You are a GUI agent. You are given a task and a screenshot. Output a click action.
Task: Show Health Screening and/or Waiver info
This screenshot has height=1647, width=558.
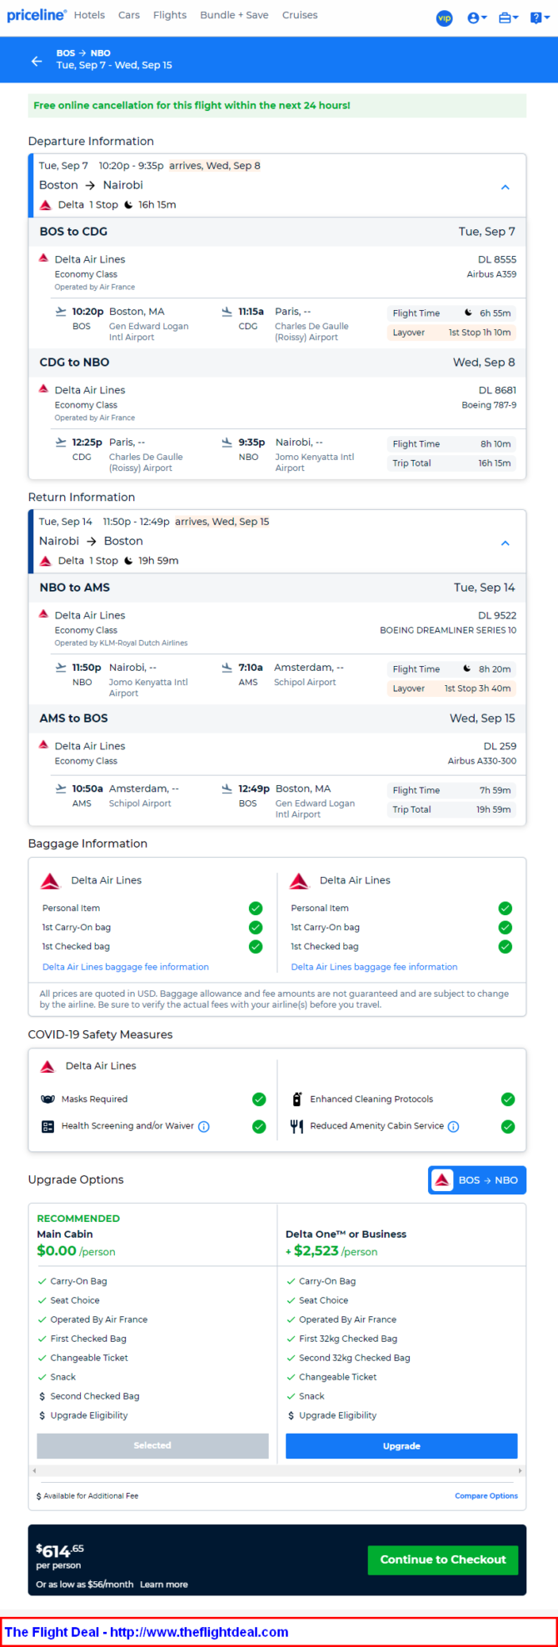[204, 1127]
